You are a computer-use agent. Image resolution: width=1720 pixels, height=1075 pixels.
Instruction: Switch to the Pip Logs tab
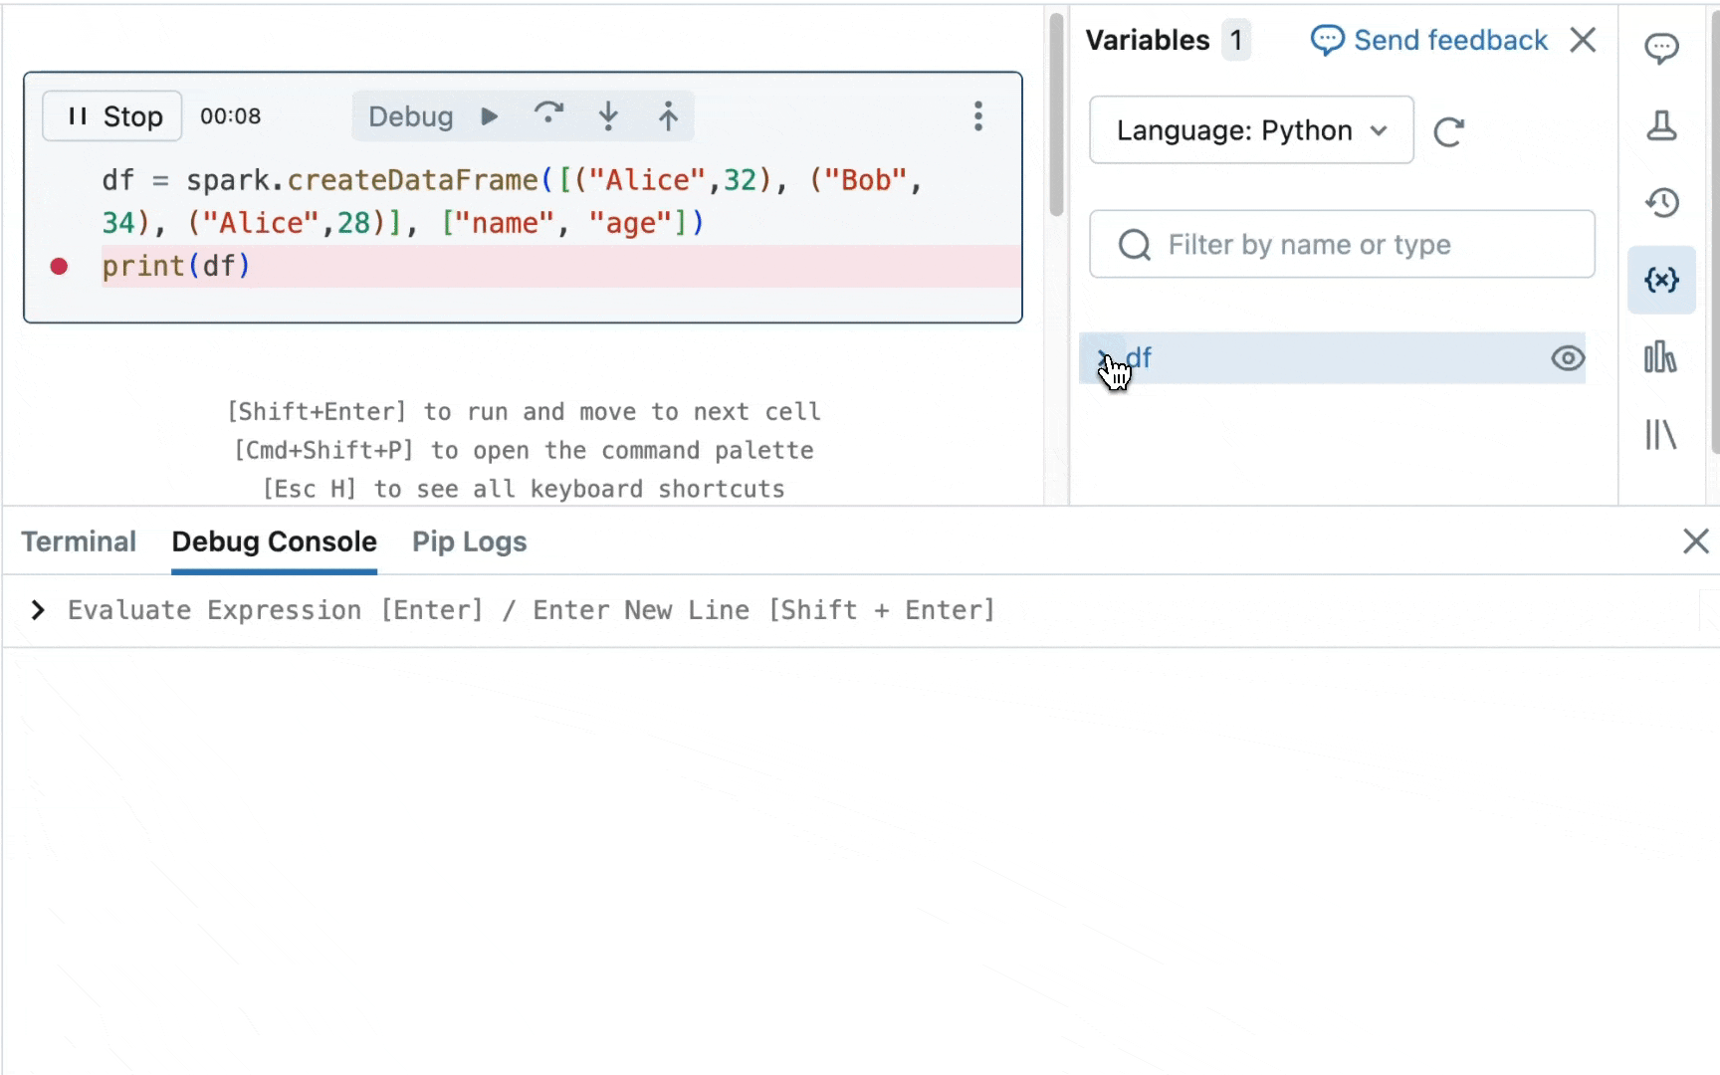[469, 541]
